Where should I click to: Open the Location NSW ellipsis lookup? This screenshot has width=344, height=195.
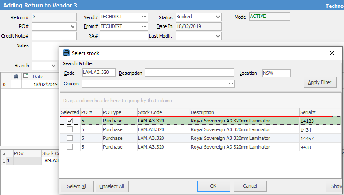286,73
